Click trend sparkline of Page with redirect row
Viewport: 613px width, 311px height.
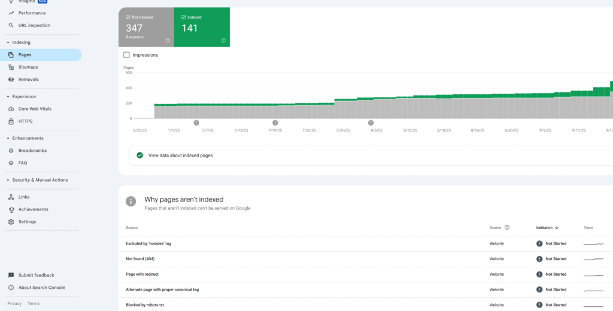(593, 275)
